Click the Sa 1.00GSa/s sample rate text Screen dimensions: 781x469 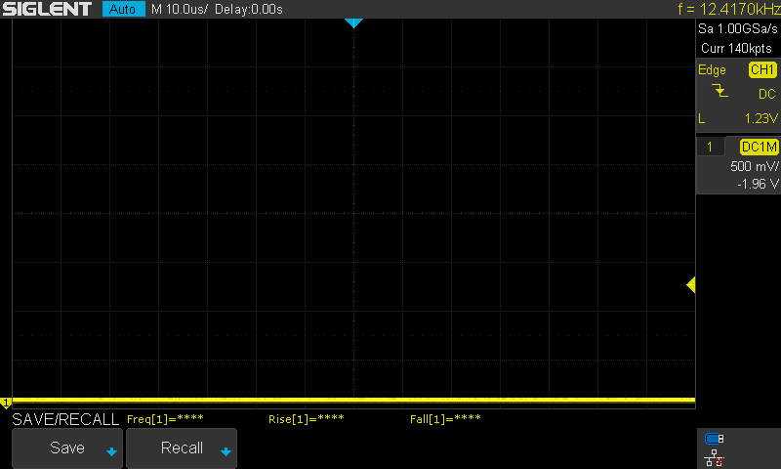coord(738,29)
